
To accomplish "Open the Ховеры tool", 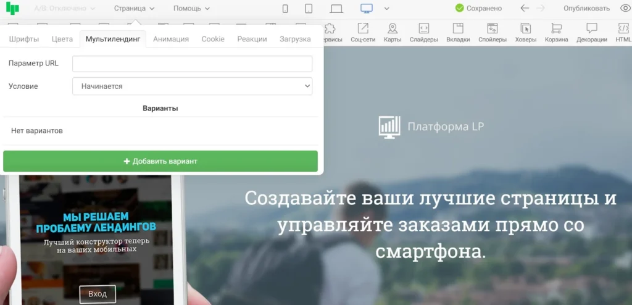I will point(526,33).
